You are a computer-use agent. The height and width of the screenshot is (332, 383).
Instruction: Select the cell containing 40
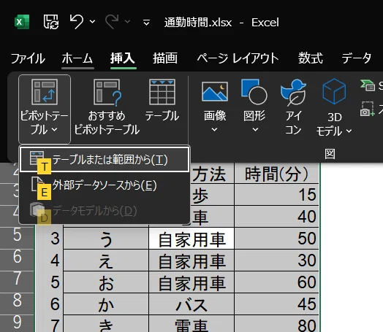pos(277,217)
